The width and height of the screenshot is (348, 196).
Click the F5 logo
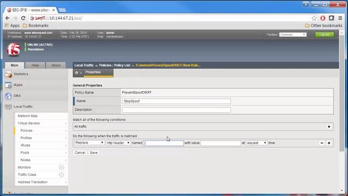tap(13, 50)
